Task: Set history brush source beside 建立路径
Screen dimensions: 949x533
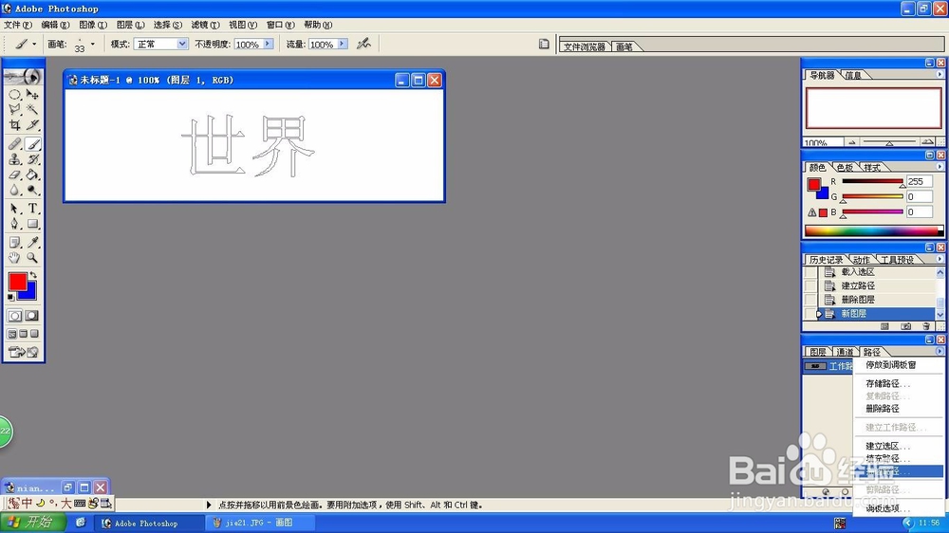Action: click(x=810, y=286)
